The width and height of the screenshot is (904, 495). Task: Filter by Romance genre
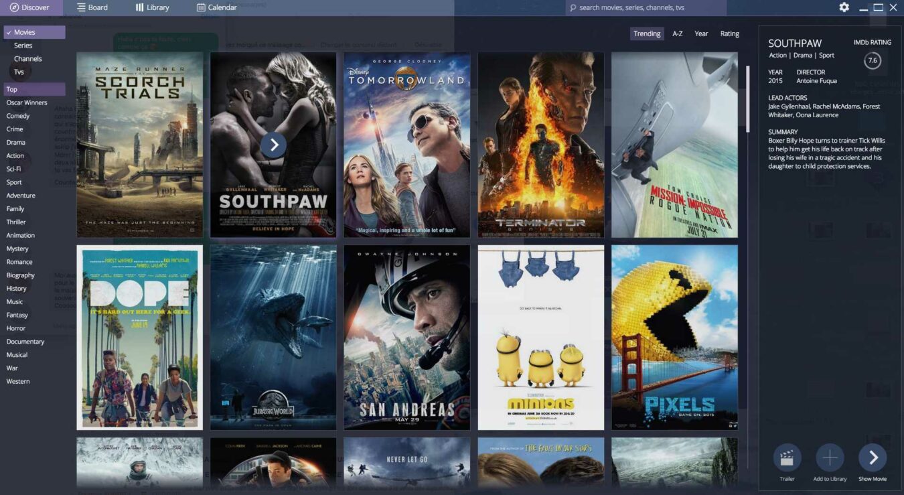(19, 262)
